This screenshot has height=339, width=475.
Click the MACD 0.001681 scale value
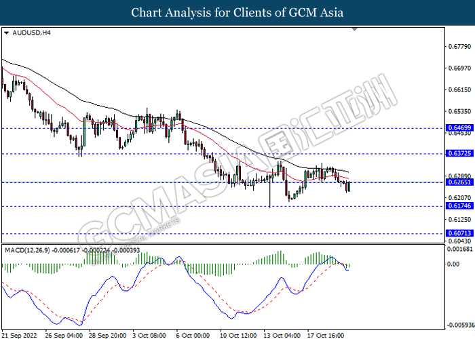coord(460,249)
